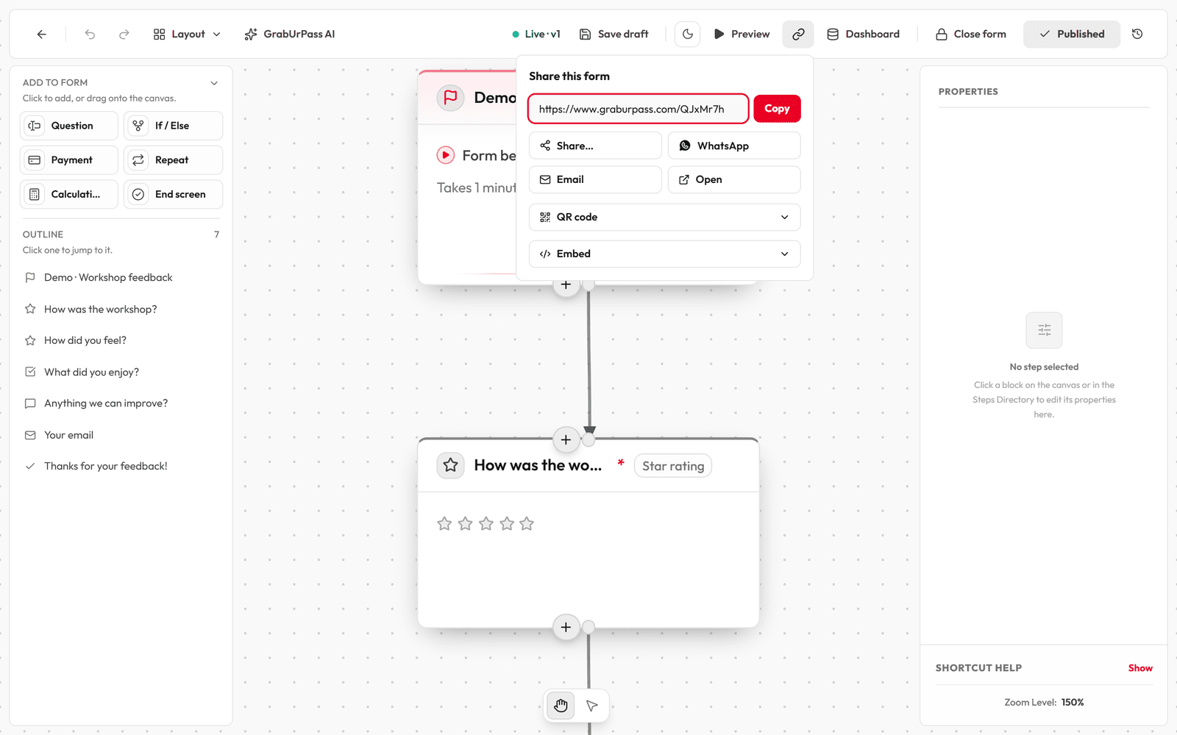Click the red play icon near Form be
Screen dimensions: 1177x735
click(x=446, y=155)
